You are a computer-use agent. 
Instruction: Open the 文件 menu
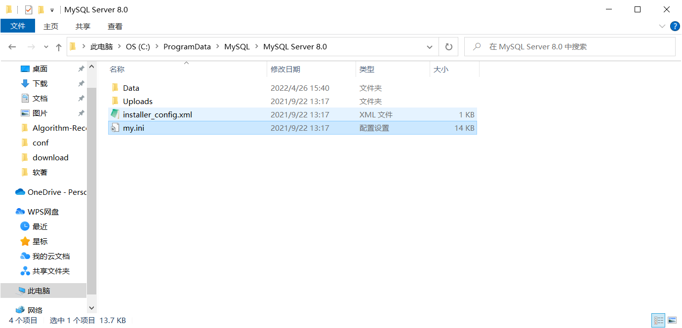(18, 26)
